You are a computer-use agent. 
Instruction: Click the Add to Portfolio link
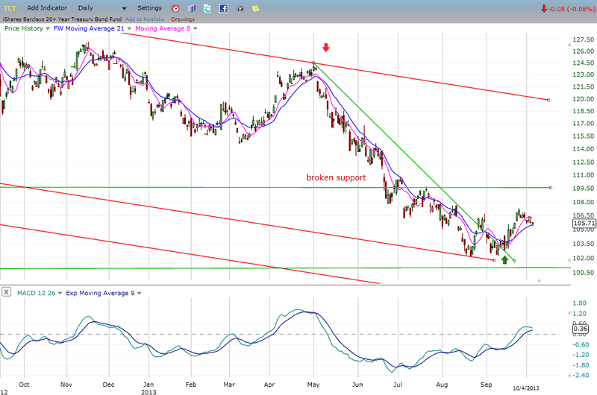pyautogui.click(x=143, y=19)
